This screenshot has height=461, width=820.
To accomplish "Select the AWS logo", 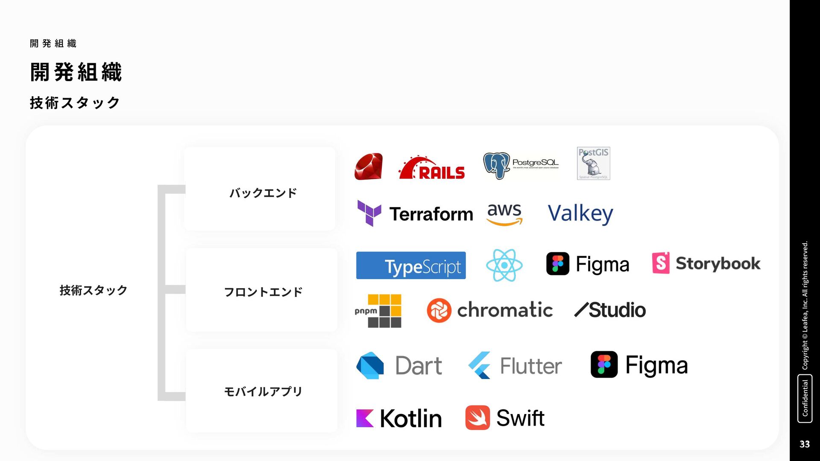I will click(504, 213).
